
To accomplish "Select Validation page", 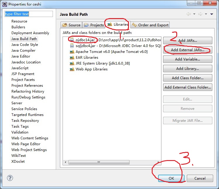I will 20,132.
